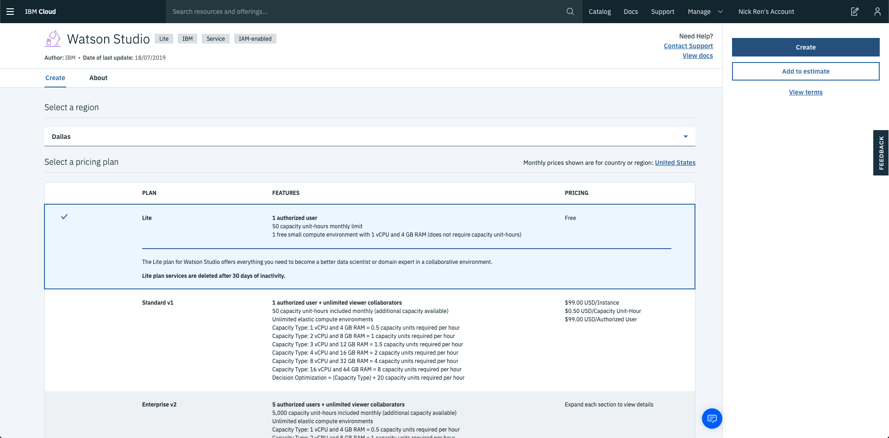Switch to the About tab
Image resolution: width=889 pixels, height=438 pixels.
point(98,78)
